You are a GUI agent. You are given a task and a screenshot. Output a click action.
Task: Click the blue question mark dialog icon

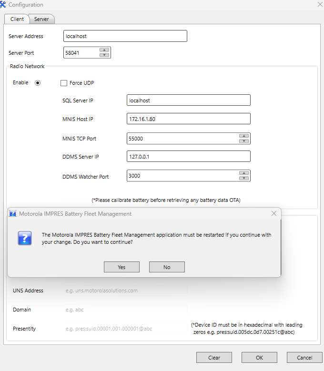click(25, 238)
